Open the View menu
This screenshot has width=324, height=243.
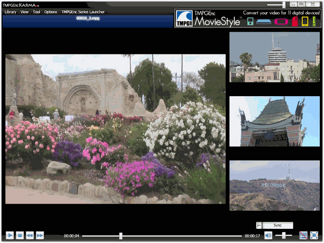point(24,12)
